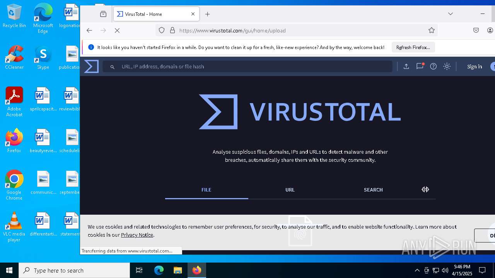Select the aprilcapacit Word document
Screen dimensions: 495x278
click(43, 99)
